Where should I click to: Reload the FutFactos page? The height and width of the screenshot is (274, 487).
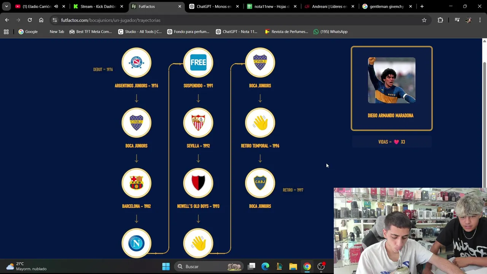[x=30, y=20]
